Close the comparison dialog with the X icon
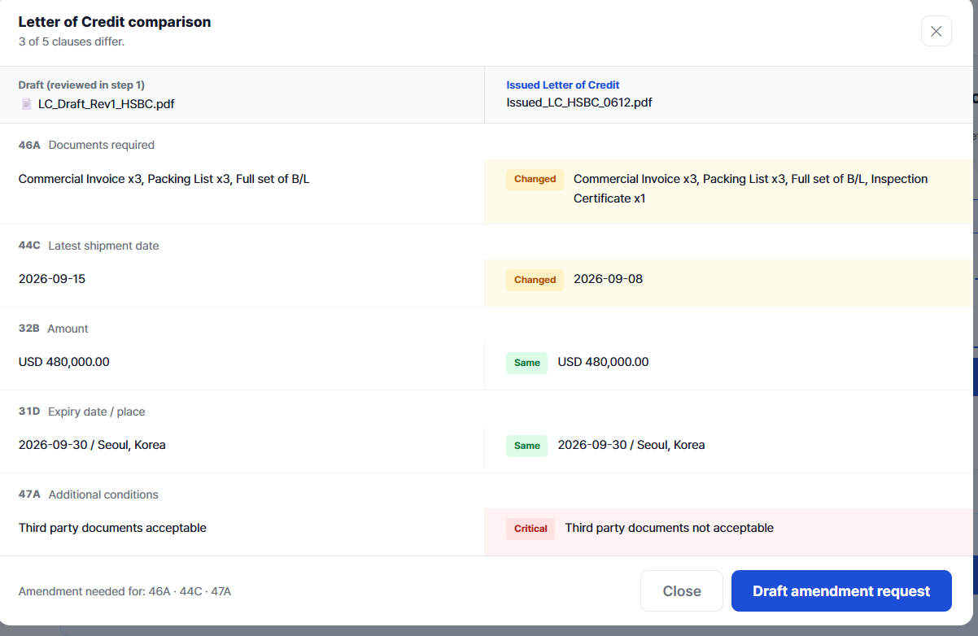 click(936, 31)
